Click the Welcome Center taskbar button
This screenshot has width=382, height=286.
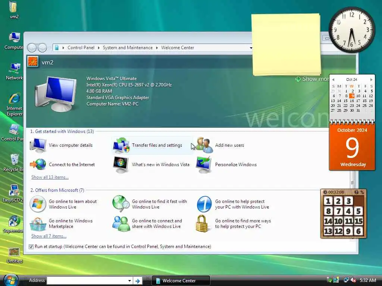pyautogui.click(x=181, y=281)
